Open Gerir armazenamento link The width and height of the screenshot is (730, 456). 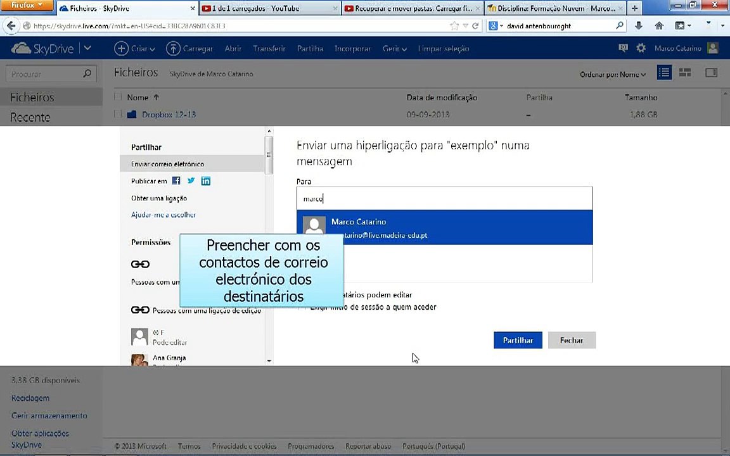pos(49,415)
